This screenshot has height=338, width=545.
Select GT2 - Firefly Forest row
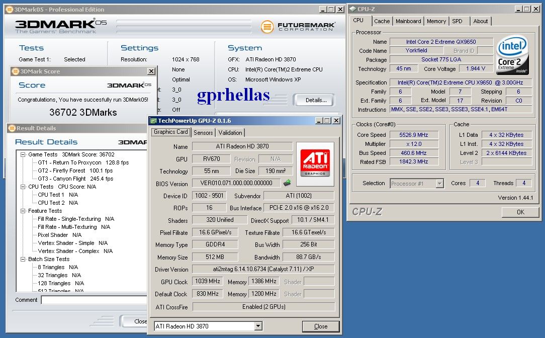coord(75,171)
